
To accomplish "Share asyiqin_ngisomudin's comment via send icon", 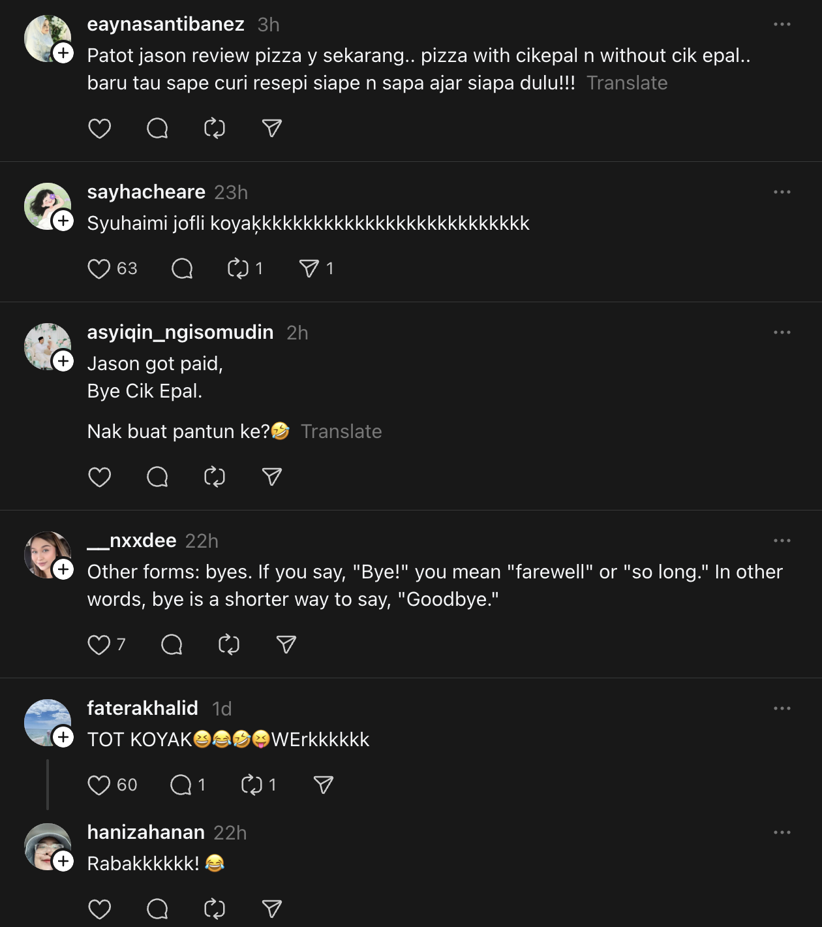I will 271,477.
